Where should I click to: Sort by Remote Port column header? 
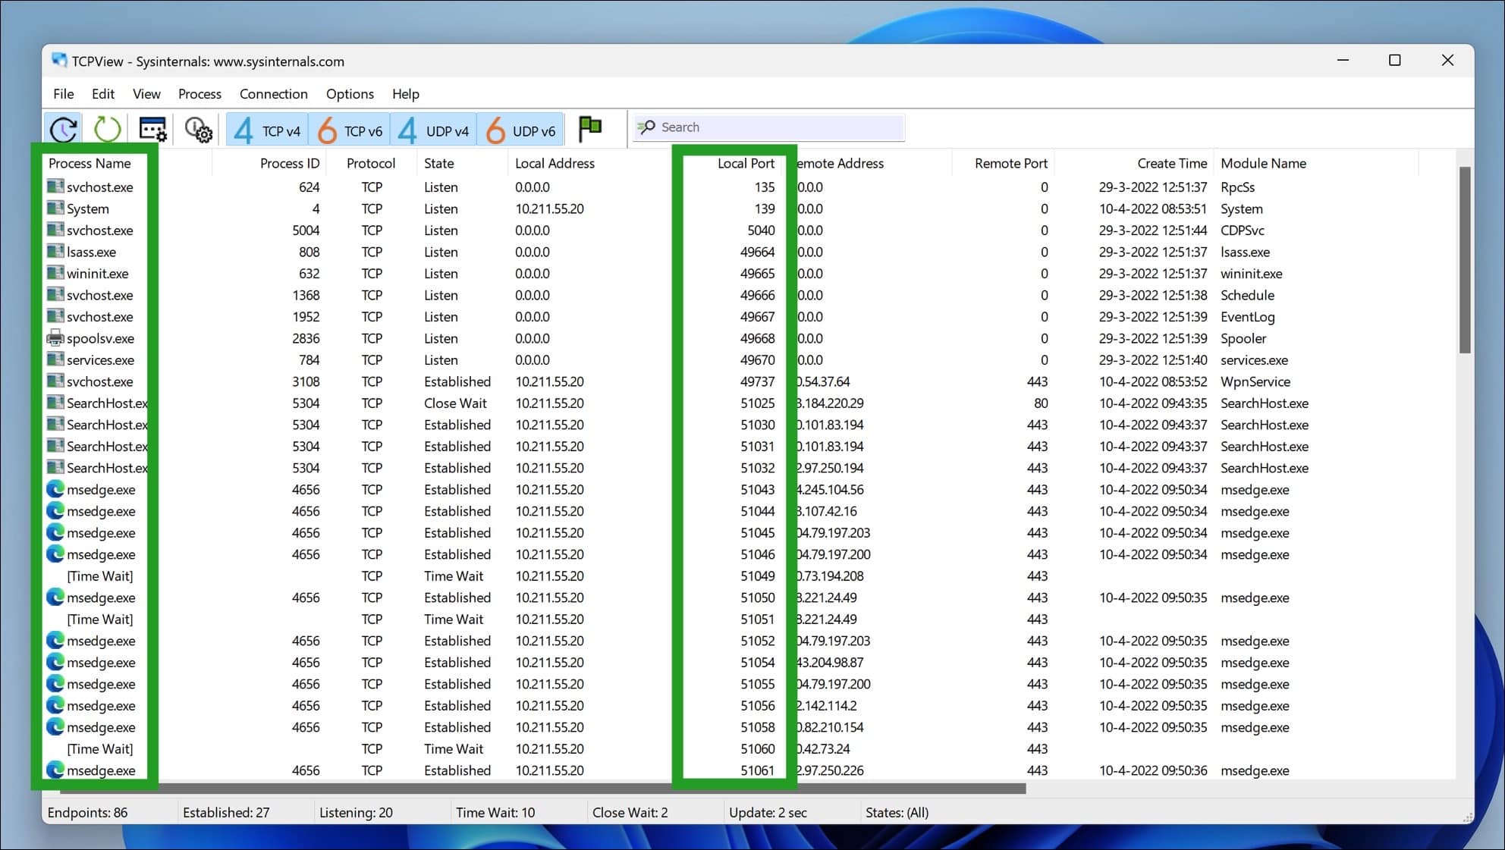point(1010,163)
